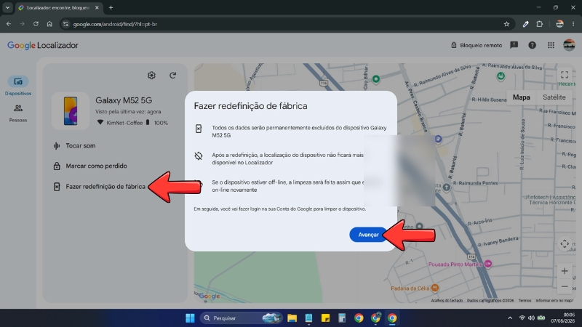This screenshot has height=327, width=582.
Task: Click the blue Avançar button
Action: [x=368, y=235]
